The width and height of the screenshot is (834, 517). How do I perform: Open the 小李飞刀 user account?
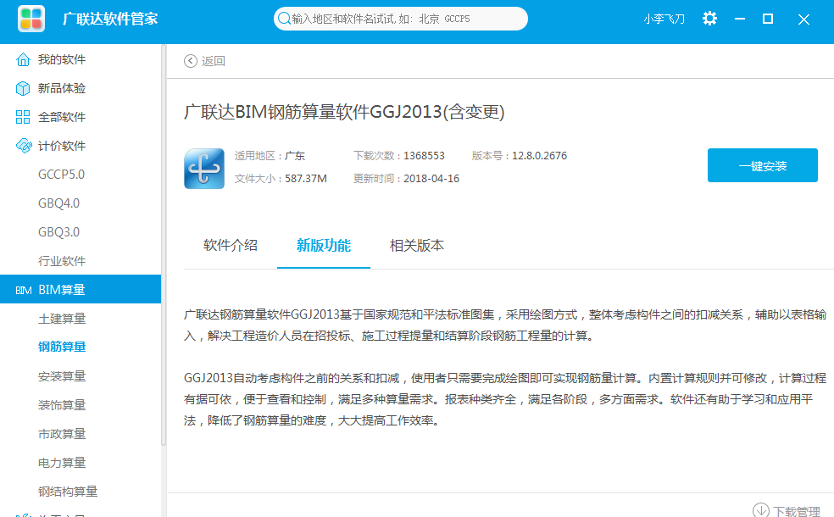click(x=664, y=19)
